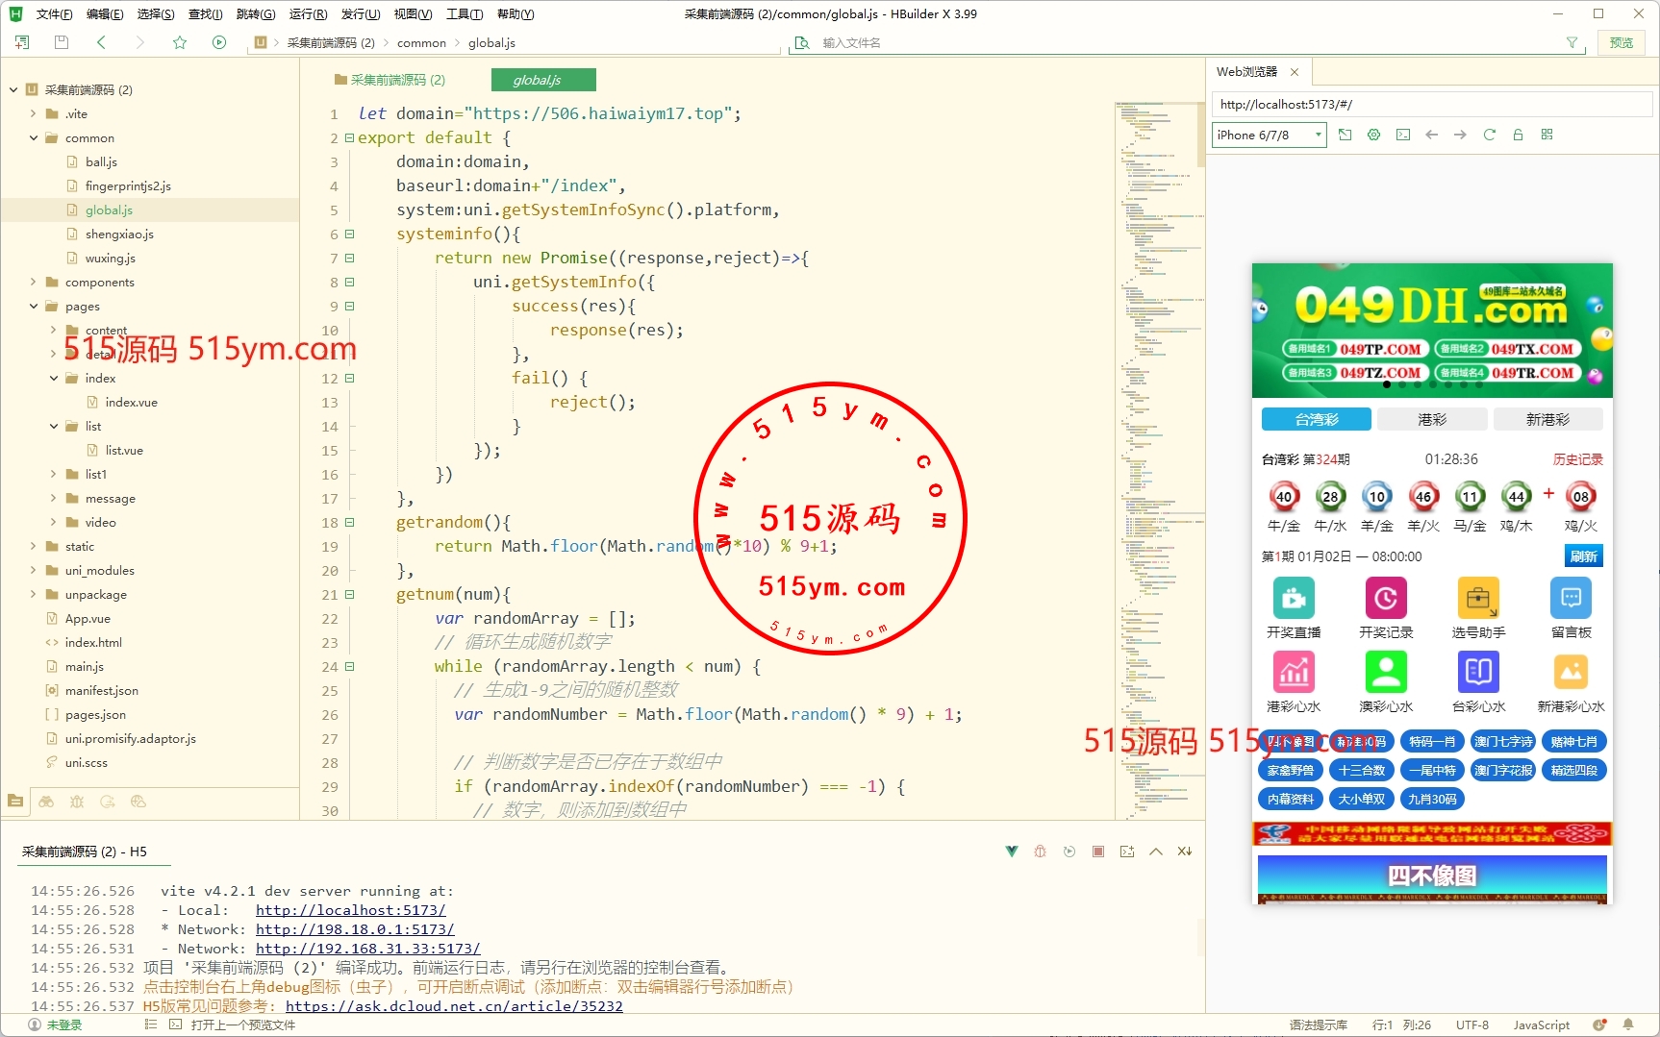
Task: Toggle the browser lock icon
Action: (1518, 135)
